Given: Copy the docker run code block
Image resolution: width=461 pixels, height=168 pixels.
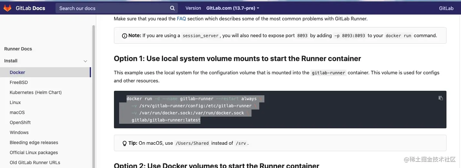Looking at the screenshot, I should tap(441, 98).
